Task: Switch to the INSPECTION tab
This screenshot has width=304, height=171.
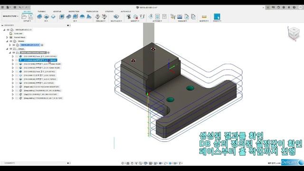Action: tap(74, 11)
